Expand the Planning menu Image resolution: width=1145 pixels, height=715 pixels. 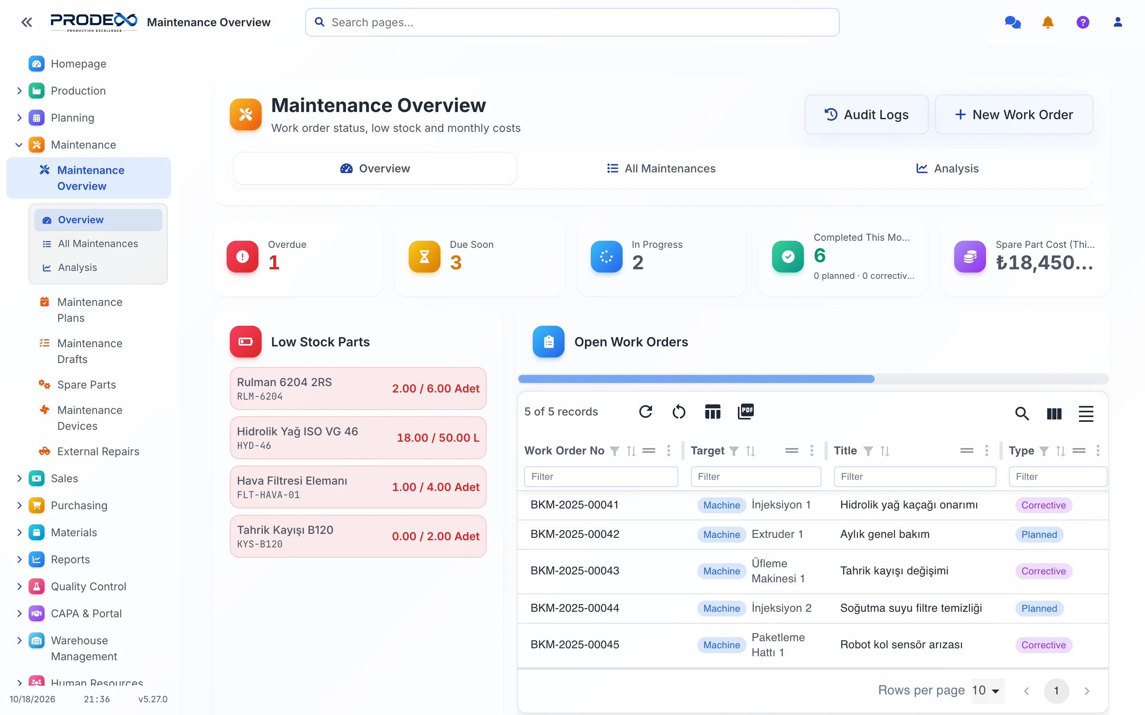[x=19, y=117]
